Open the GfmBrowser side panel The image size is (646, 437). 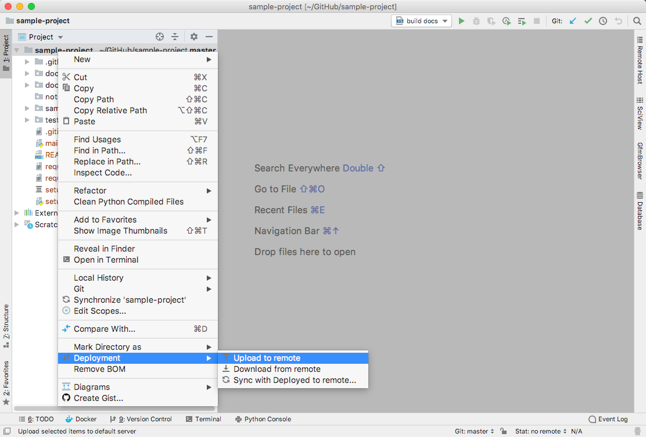tap(640, 161)
